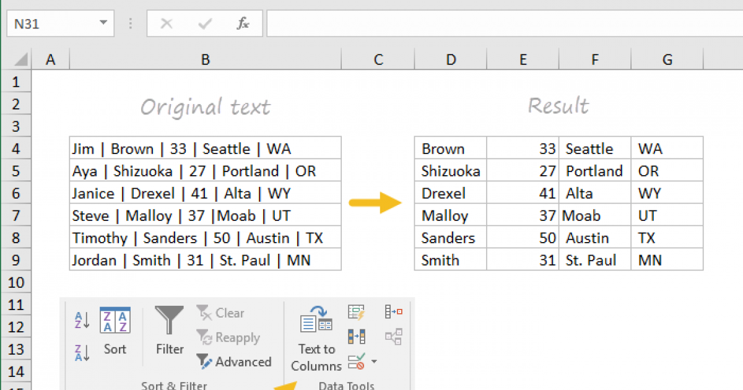Select cell containing Jim | Brown | 33
Viewport: 743px width, 390px height.
205,149
